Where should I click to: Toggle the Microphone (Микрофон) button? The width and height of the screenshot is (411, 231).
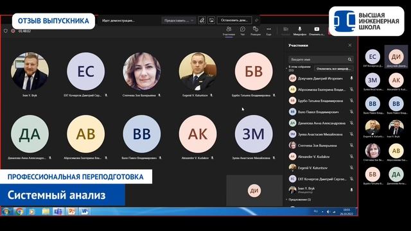pos(300,31)
